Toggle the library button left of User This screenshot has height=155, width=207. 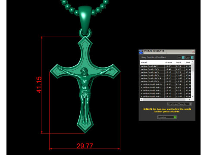(181, 58)
